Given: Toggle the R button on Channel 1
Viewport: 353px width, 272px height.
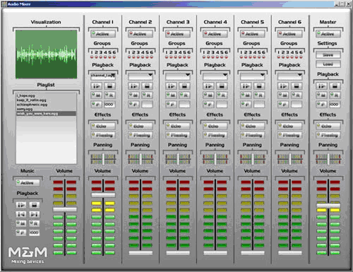Looking at the screenshot, I should tap(109, 95).
